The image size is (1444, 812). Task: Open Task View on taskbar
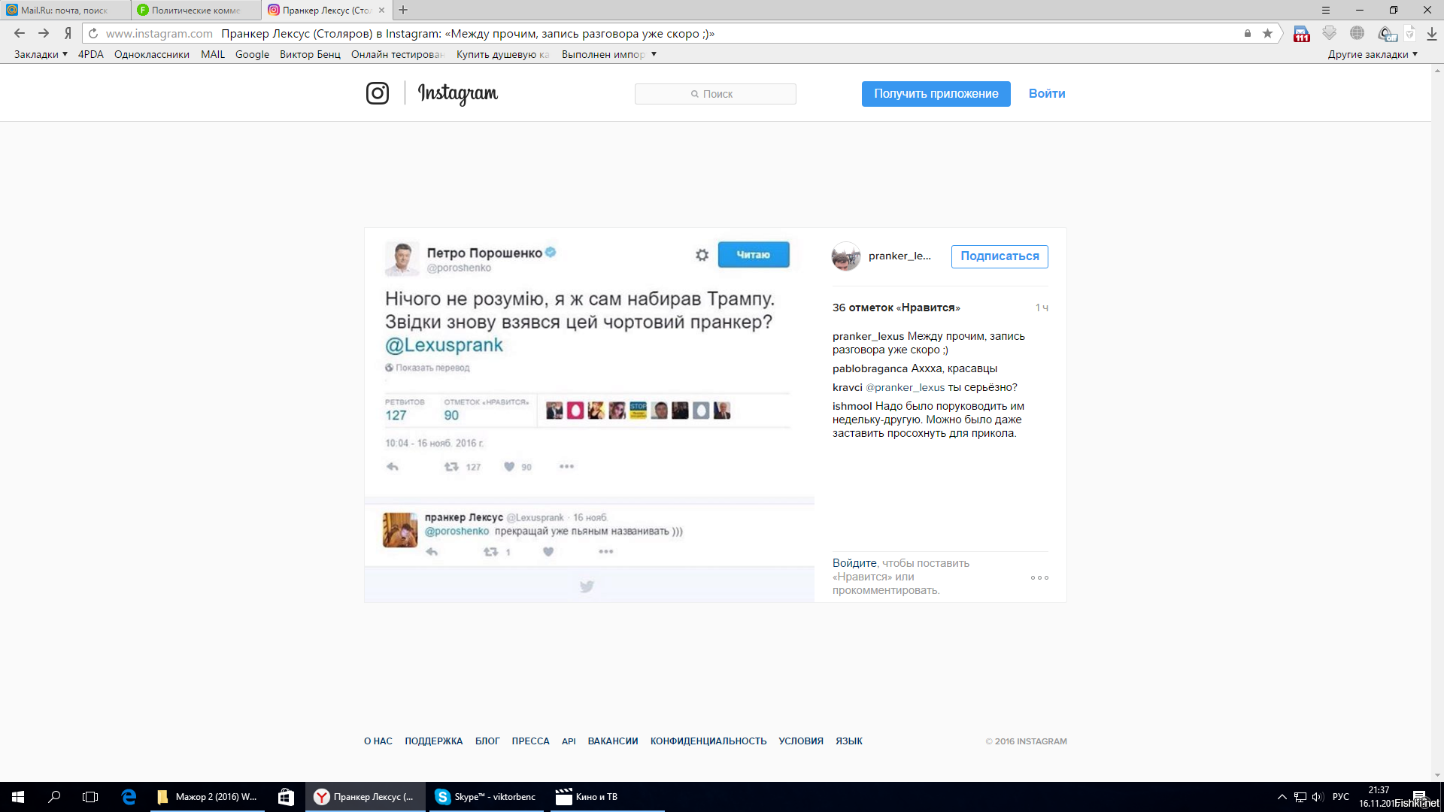(90, 797)
